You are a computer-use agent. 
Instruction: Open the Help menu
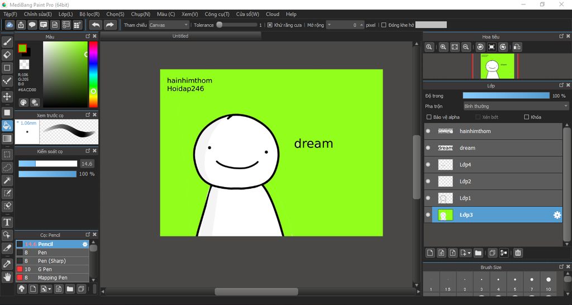(x=291, y=14)
